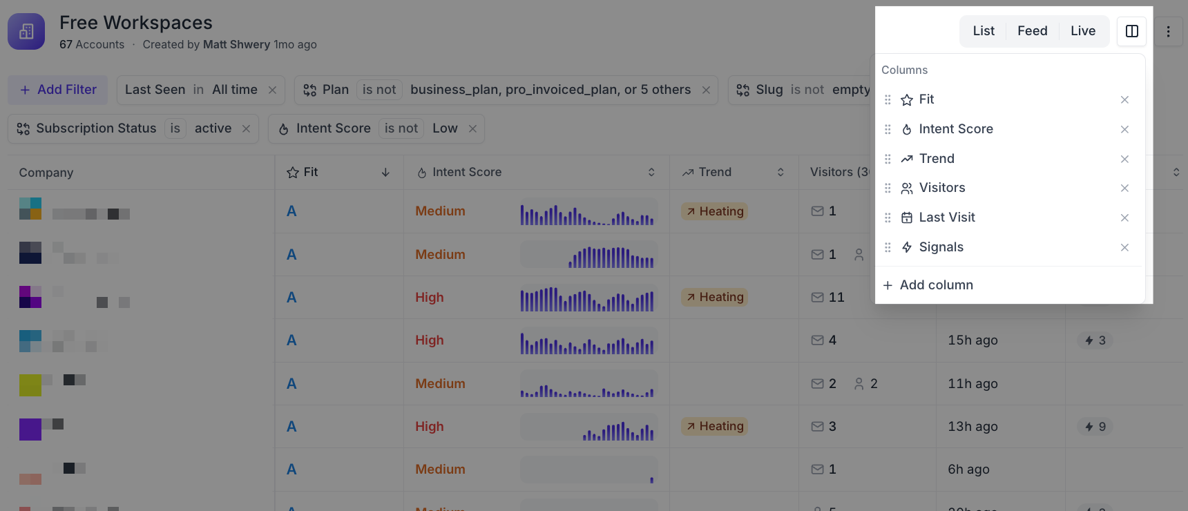Switch to the Live view tab
This screenshot has width=1188, height=511.
pyautogui.click(x=1083, y=31)
